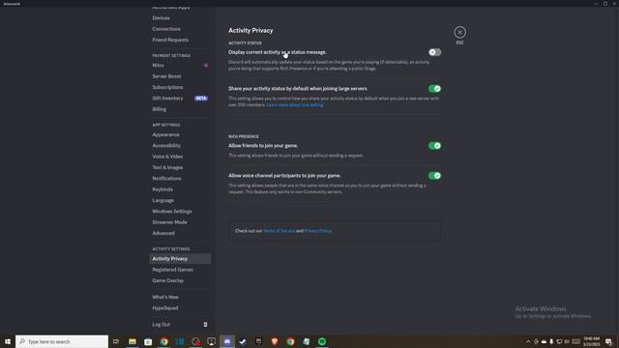Click the Nitro badge icon in the sidebar
Viewport: 619px width, 348px height.
click(206, 66)
